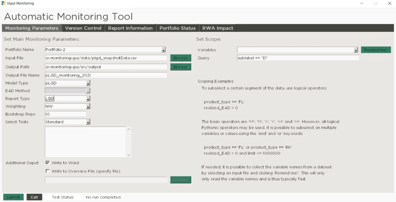Click the Query input field
The height and width of the screenshot is (202, 396).
(298, 58)
